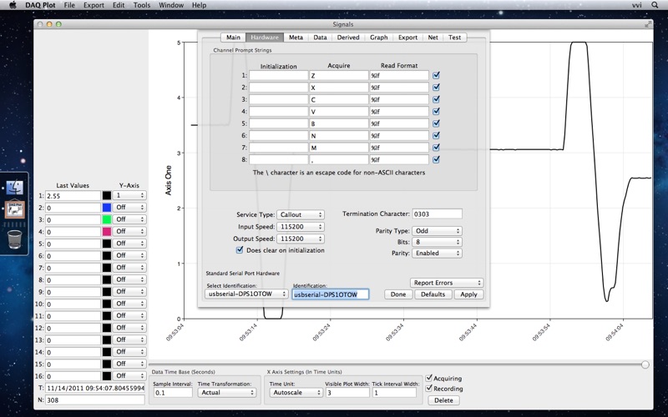Open the File menu

coord(69,5)
